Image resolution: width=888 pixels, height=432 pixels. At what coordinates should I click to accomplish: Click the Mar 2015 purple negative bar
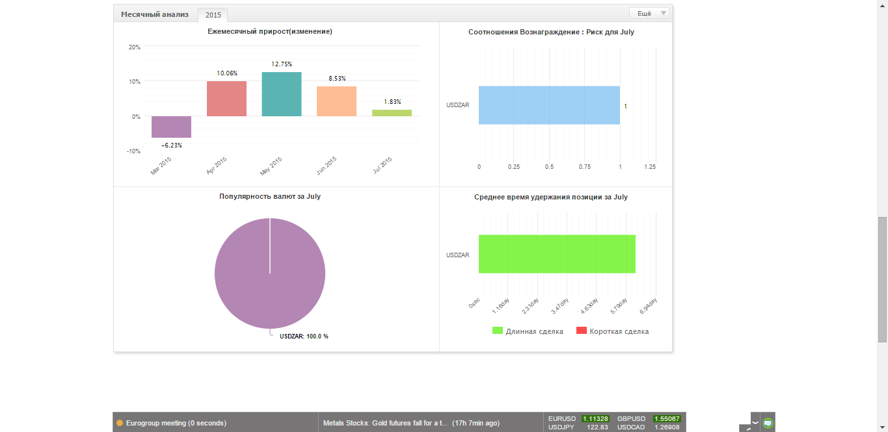coord(171,127)
